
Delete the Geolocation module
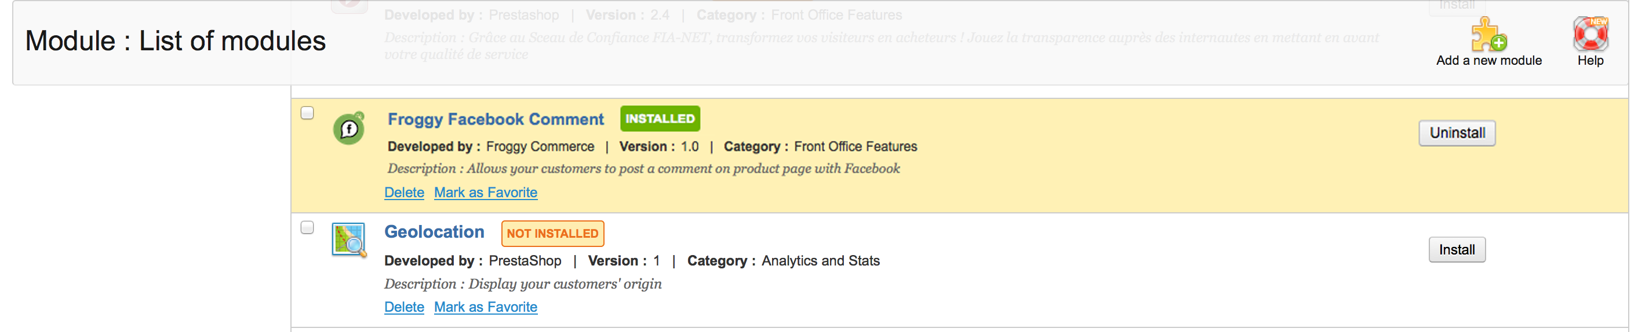pyautogui.click(x=404, y=307)
